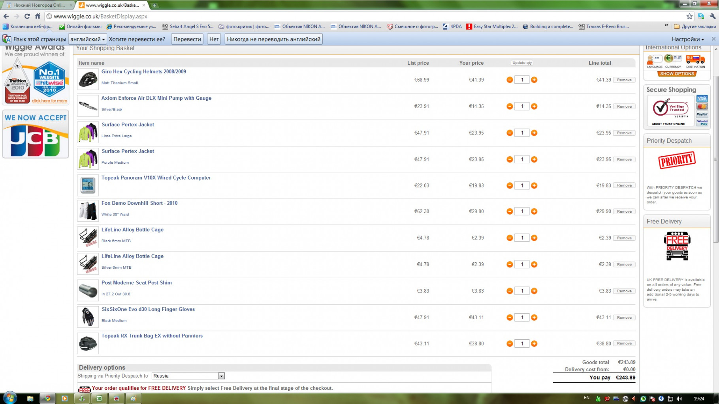This screenshot has height=404, width=719.
Task: Decrease quantity of Axiom Enforce Mini Pump
Action: coord(510,106)
